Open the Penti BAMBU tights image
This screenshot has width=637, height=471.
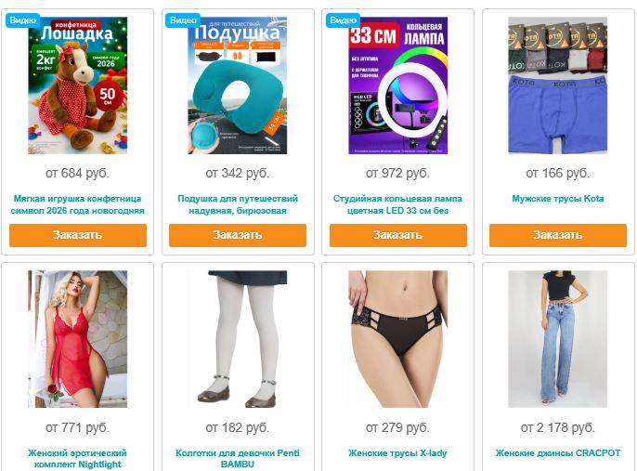(238, 339)
